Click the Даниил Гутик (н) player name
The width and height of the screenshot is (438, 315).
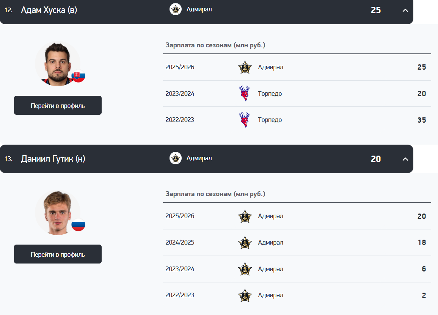click(x=53, y=159)
